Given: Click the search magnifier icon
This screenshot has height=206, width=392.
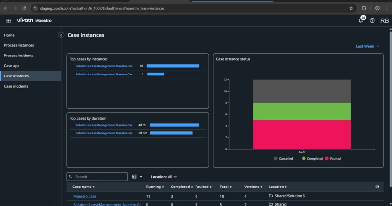Looking at the screenshot, I should click(71, 177).
